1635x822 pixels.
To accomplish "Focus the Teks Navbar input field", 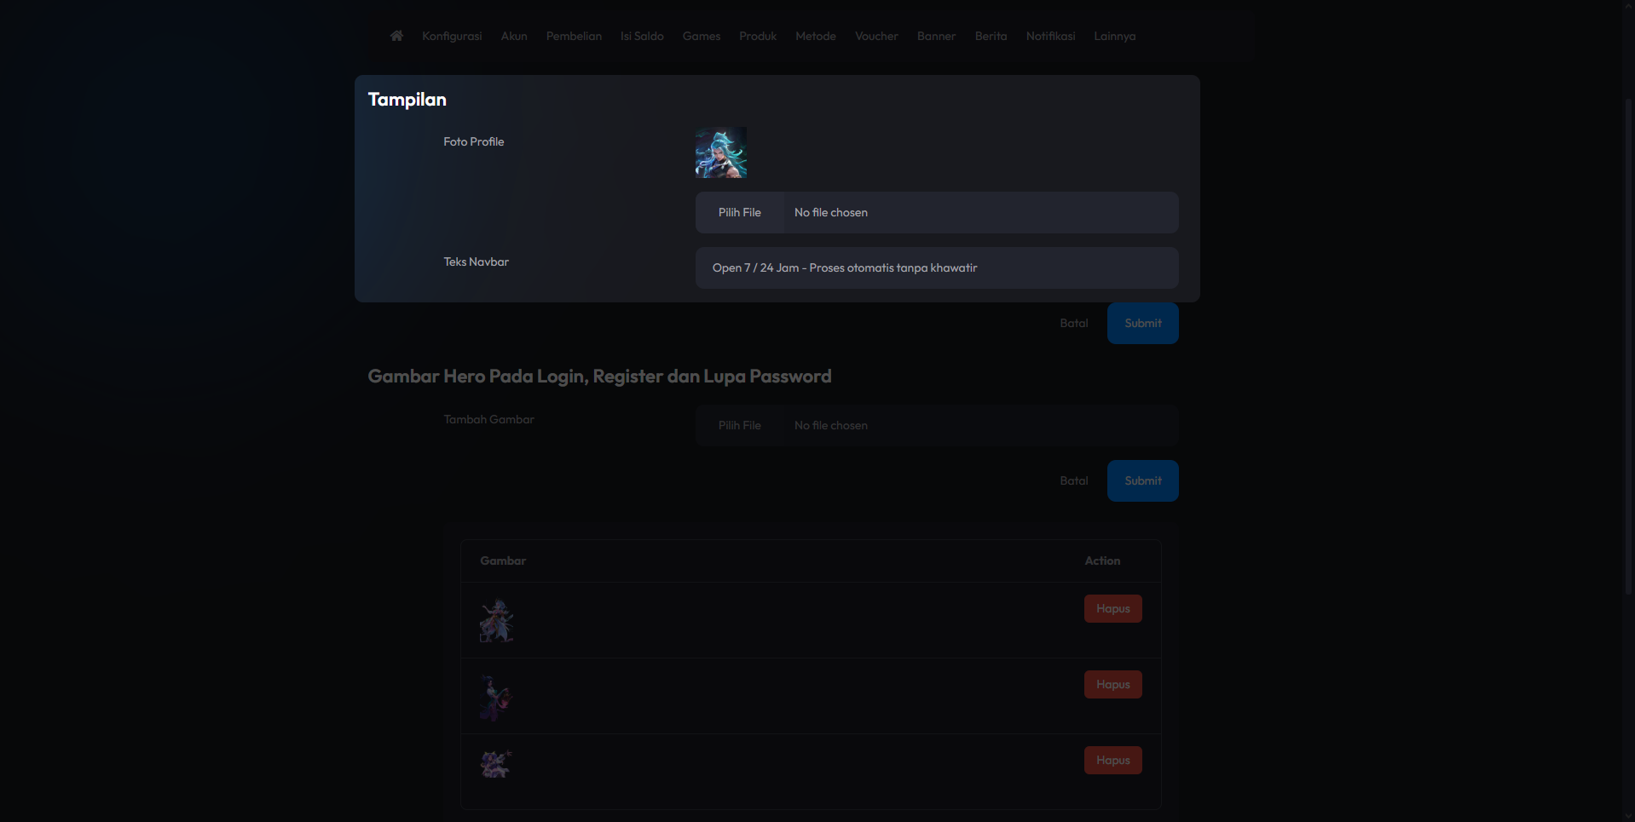I will pyautogui.click(x=937, y=267).
